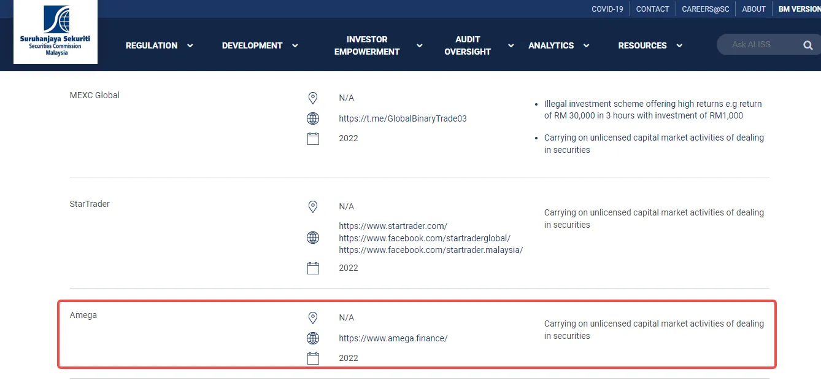This screenshot has height=380, width=821.
Task: Click the facebook.com/startrader.malaysia URL
Action: pos(431,250)
